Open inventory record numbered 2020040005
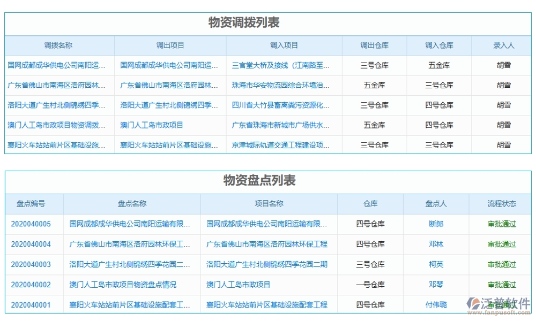536x321 pixels. click(x=30, y=224)
